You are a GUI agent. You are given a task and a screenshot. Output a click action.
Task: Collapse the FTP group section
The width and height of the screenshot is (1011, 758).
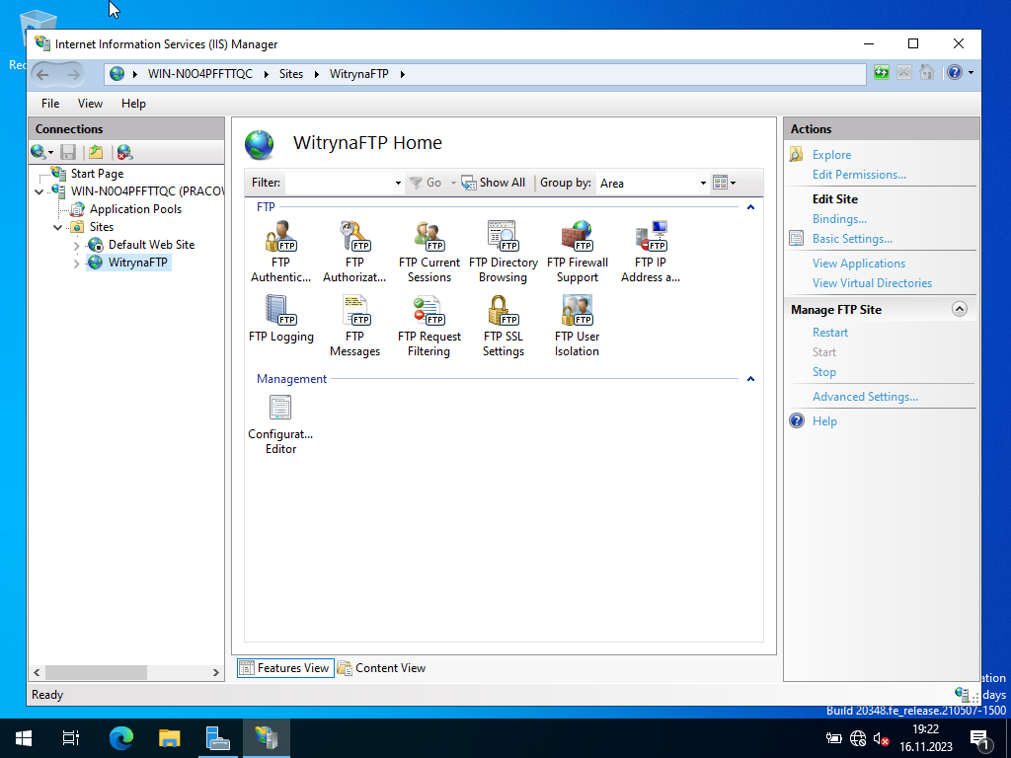[x=750, y=207]
